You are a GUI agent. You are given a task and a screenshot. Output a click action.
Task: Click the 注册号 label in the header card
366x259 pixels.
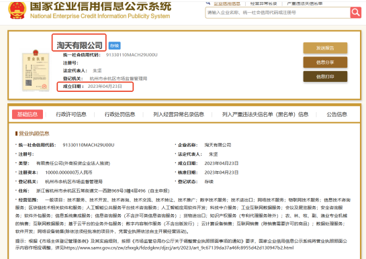click(x=71, y=63)
